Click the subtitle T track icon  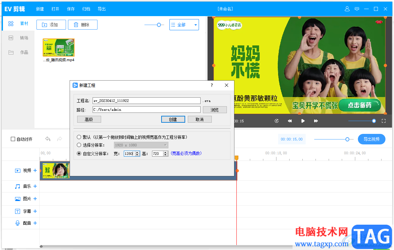point(18,212)
